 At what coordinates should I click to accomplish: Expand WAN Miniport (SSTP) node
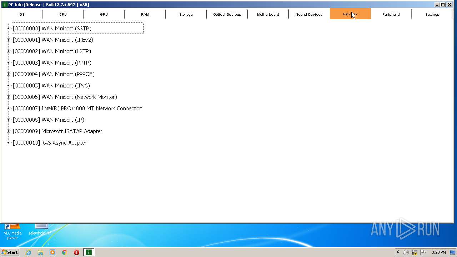click(x=9, y=29)
